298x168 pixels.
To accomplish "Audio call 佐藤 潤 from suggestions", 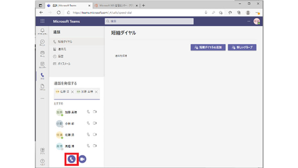I will (88, 135).
